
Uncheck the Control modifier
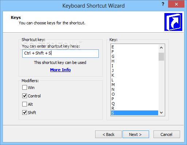click(x=24, y=96)
